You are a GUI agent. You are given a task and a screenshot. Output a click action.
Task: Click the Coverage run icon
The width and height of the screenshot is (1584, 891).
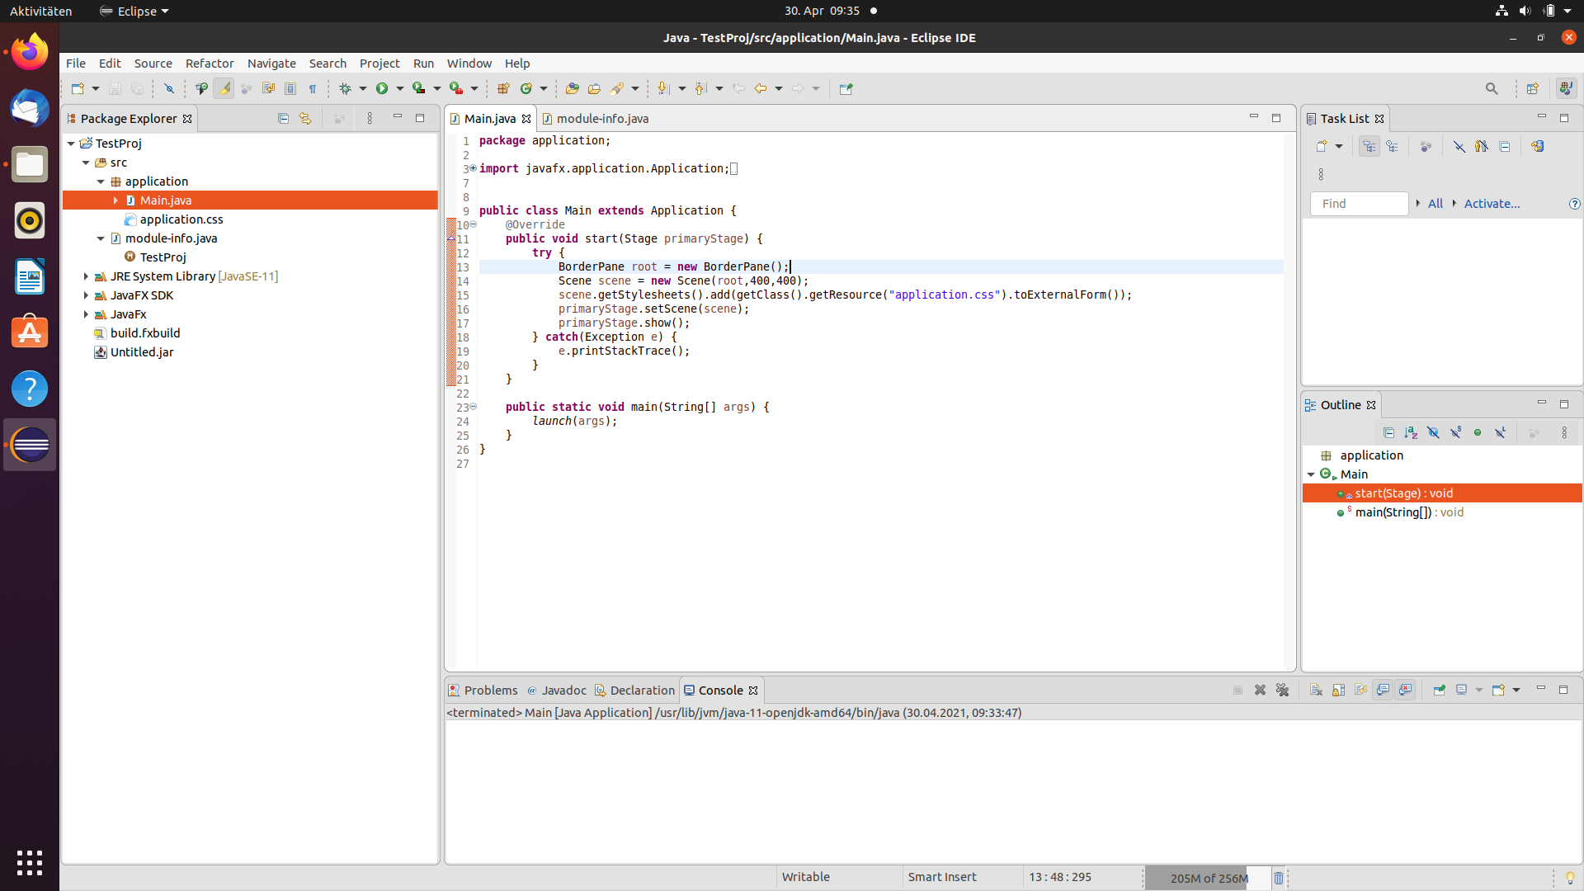point(419,88)
